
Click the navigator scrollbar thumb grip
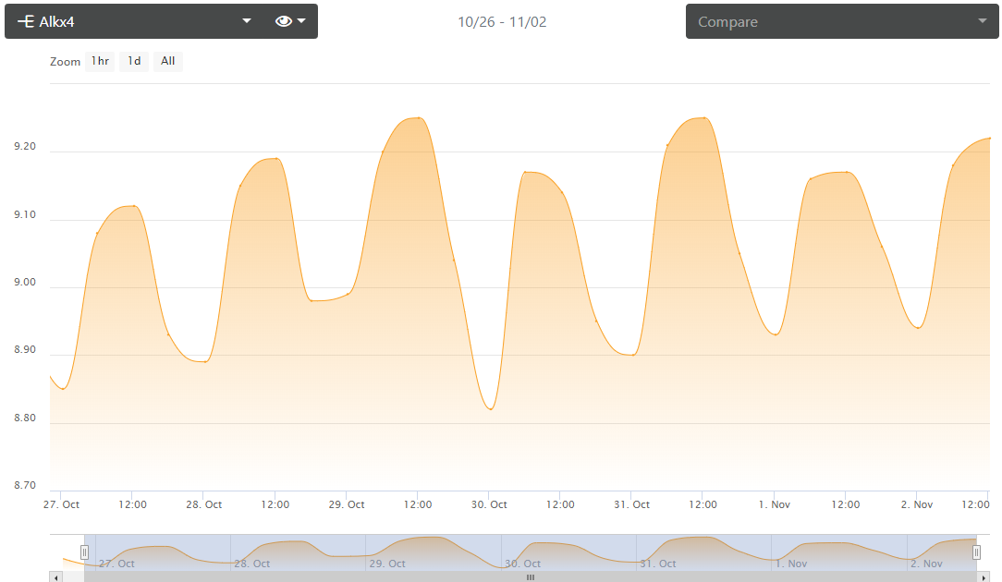coord(531,577)
